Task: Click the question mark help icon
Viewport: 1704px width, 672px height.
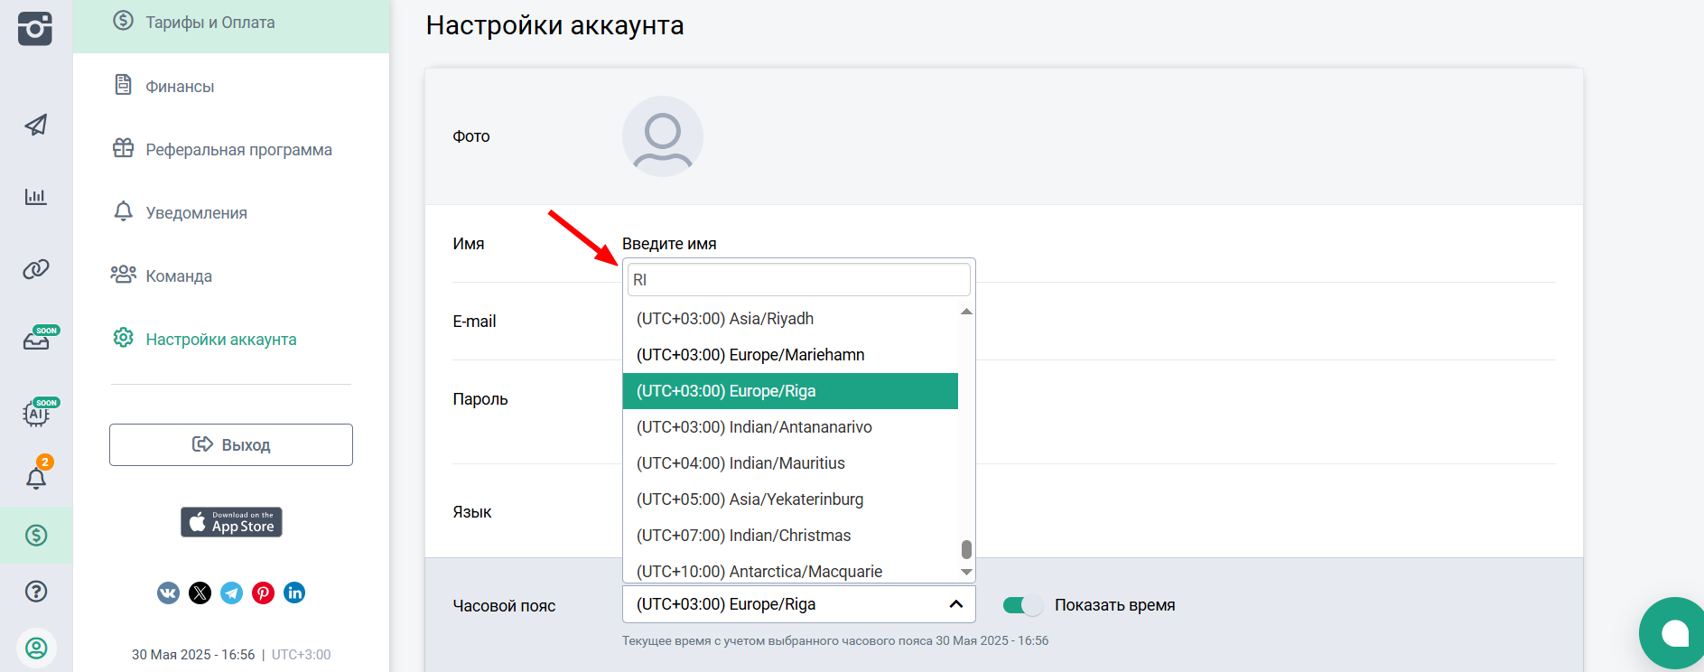Action: (36, 592)
